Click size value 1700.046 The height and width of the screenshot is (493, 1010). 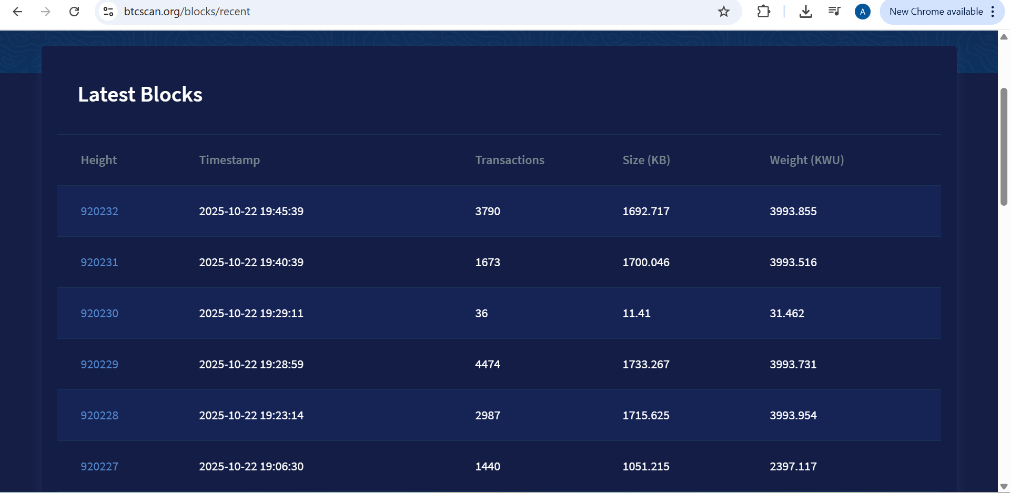pos(646,263)
